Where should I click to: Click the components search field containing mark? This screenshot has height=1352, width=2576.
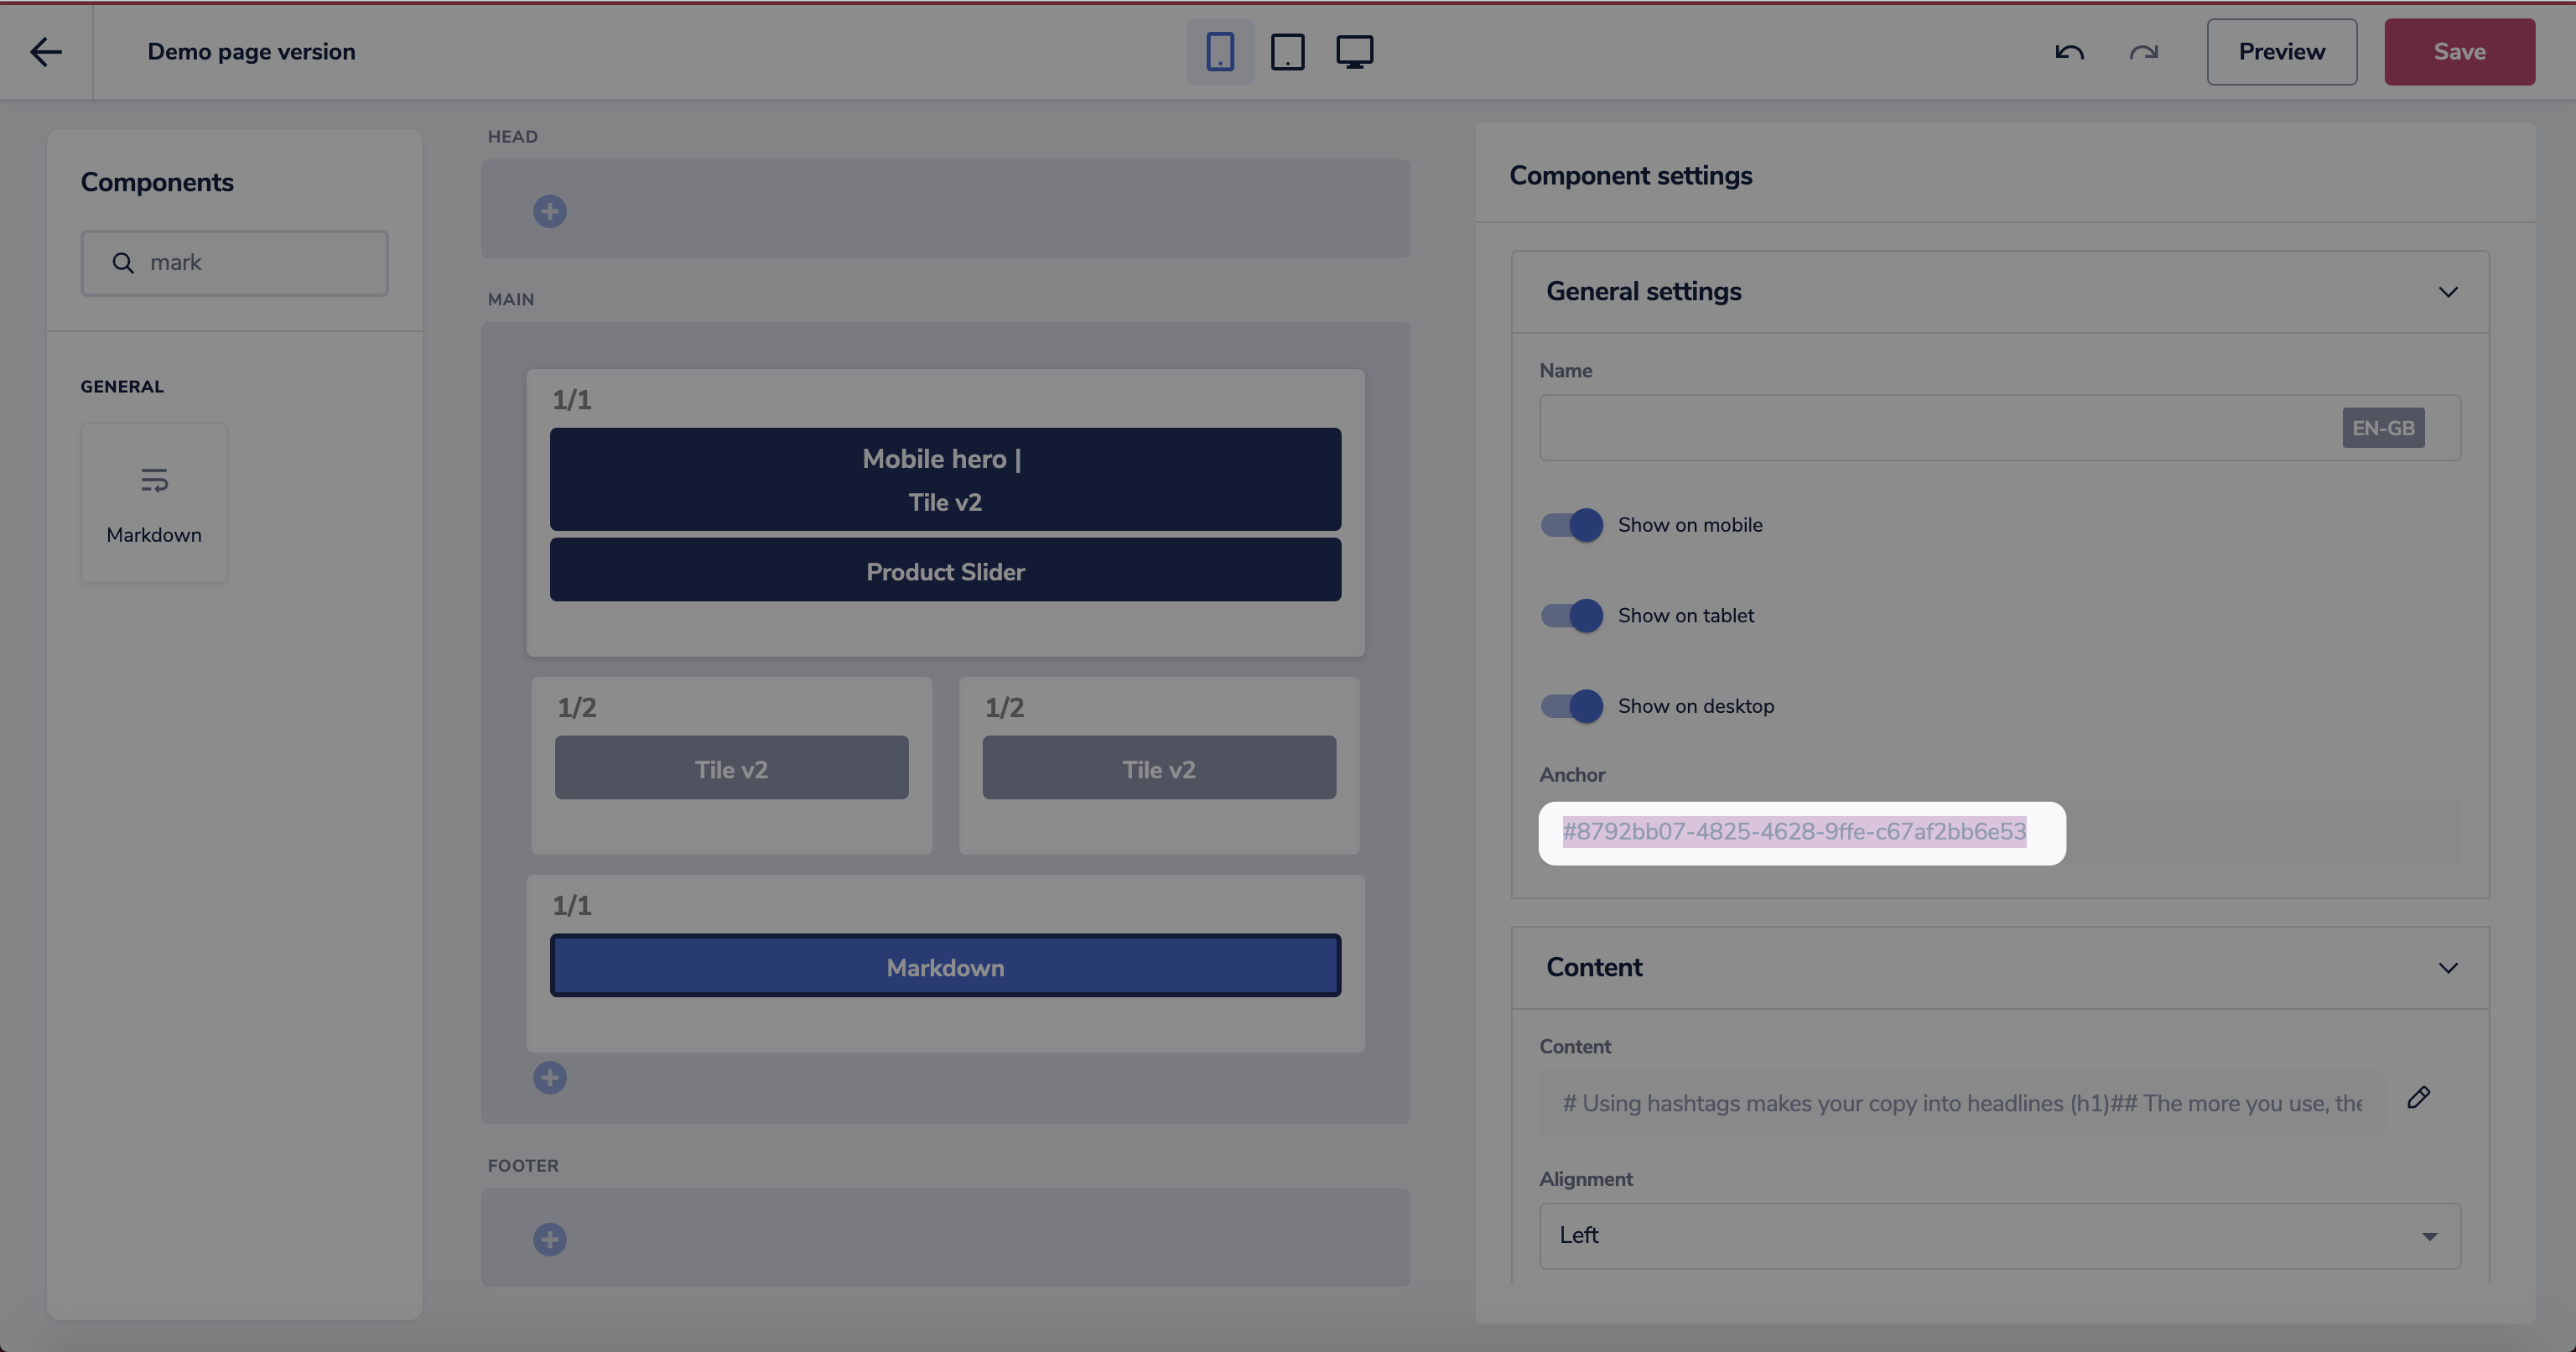click(234, 263)
